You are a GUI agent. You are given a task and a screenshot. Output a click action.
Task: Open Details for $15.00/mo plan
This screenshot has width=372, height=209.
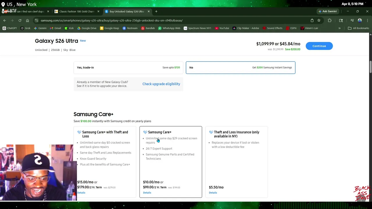[81, 192]
